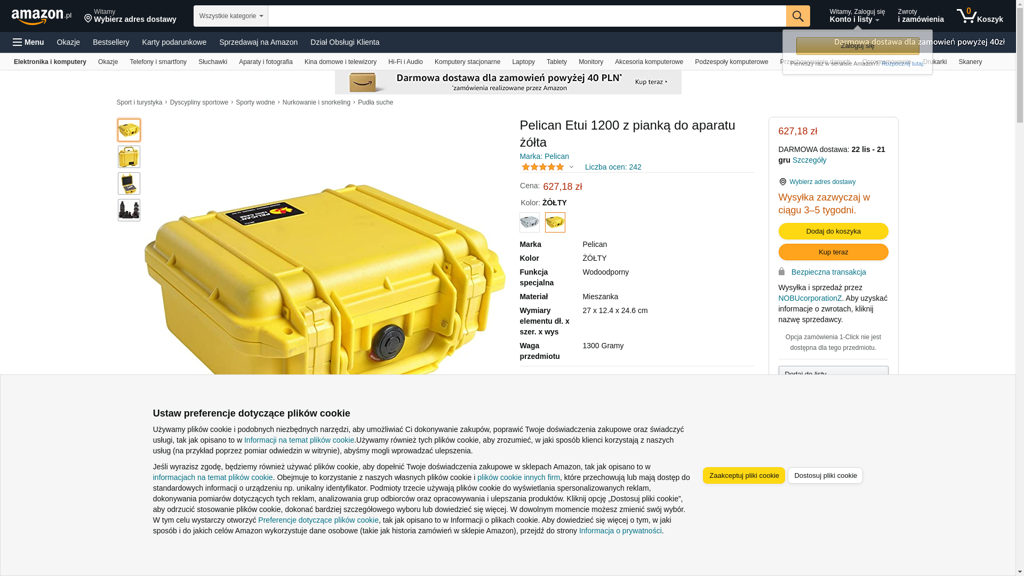Click the delivery address location pin
This screenshot has height=576, width=1024.
coord(88,19)
